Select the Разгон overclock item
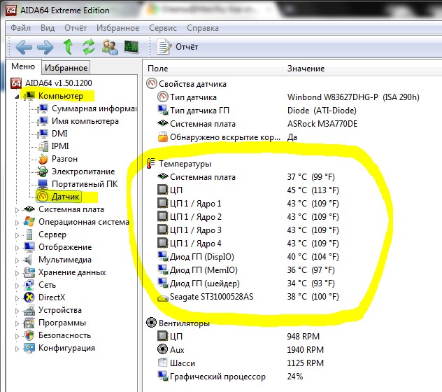The width and height of the screenshot is (442, 392). click(64, 159)
